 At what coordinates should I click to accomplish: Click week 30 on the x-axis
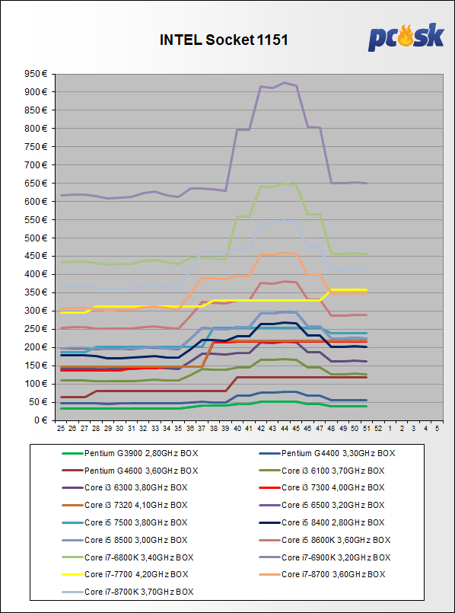[119, 429]
